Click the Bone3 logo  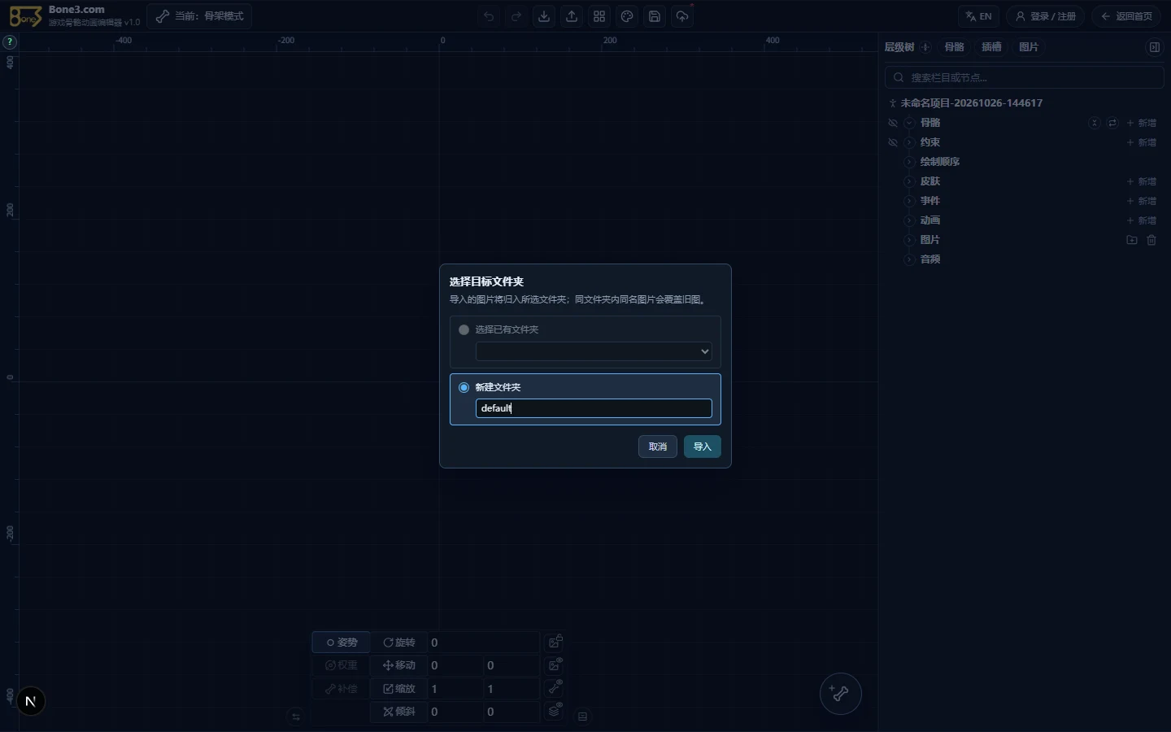tap(25, 16)
